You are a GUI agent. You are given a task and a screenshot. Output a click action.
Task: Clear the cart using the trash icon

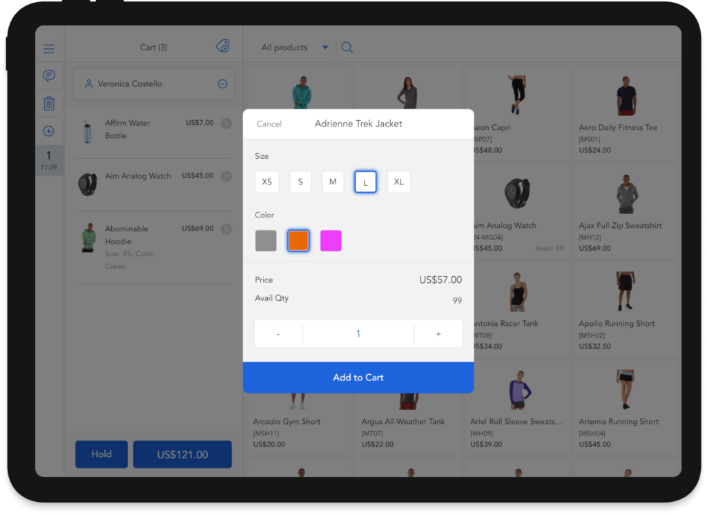click(x=48, y=104)
